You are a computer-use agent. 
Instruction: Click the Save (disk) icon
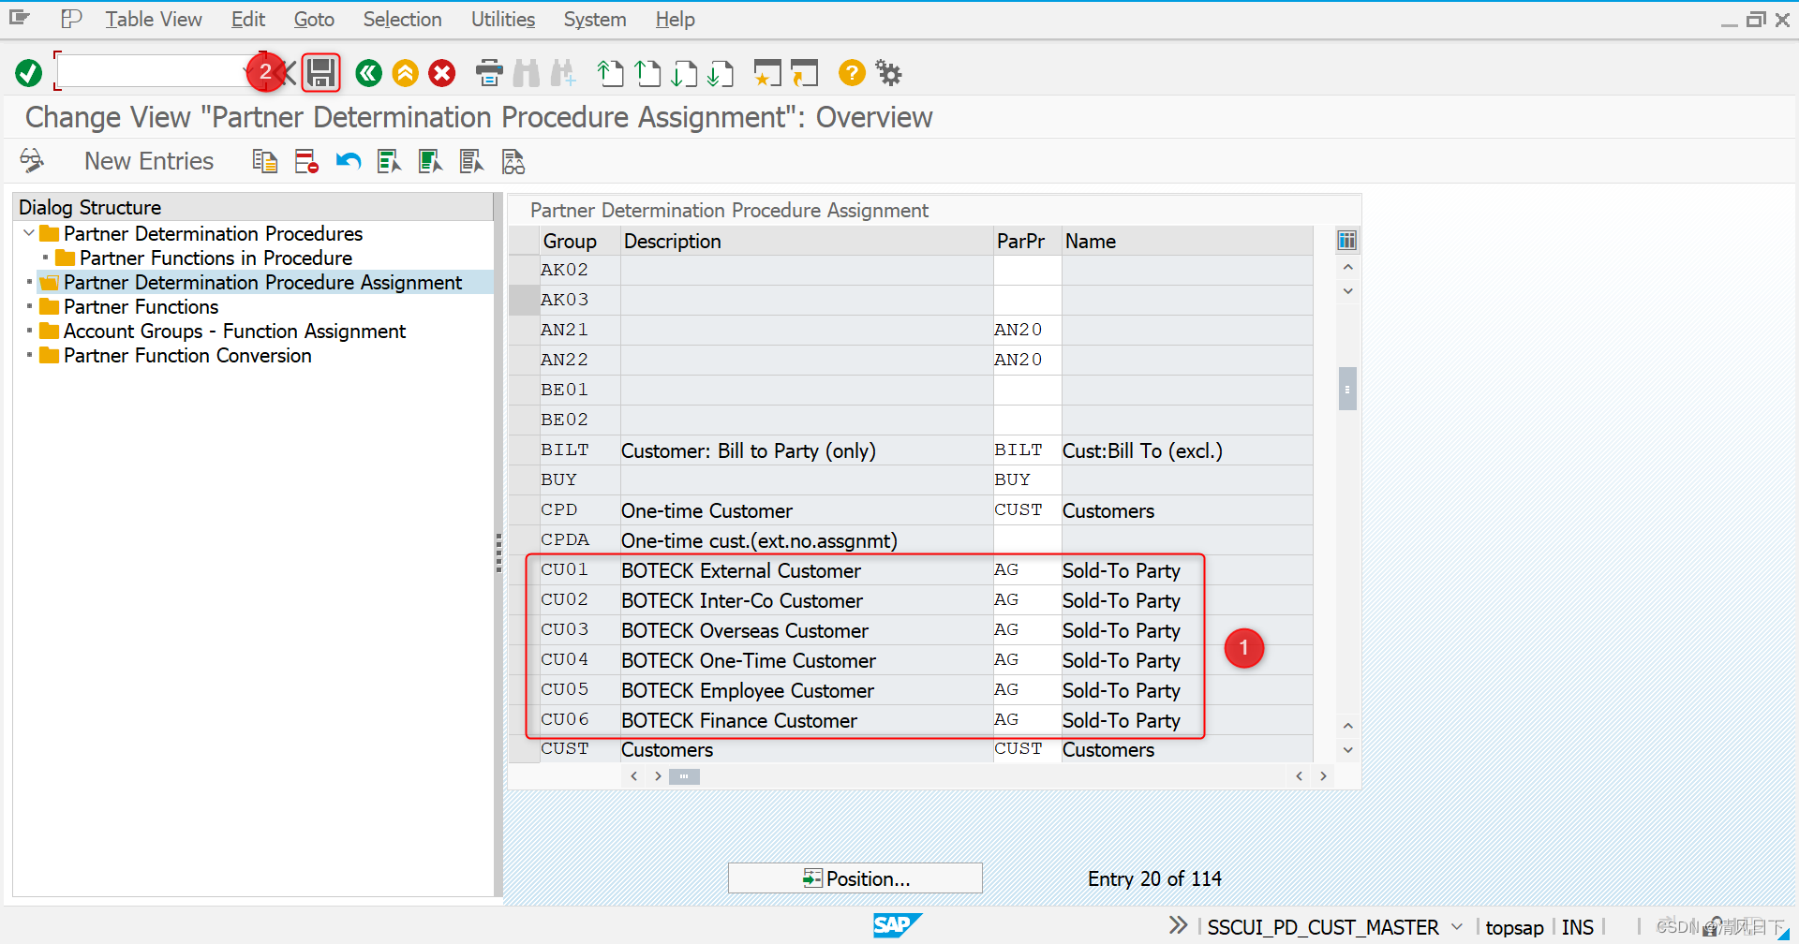pos(320,73)
